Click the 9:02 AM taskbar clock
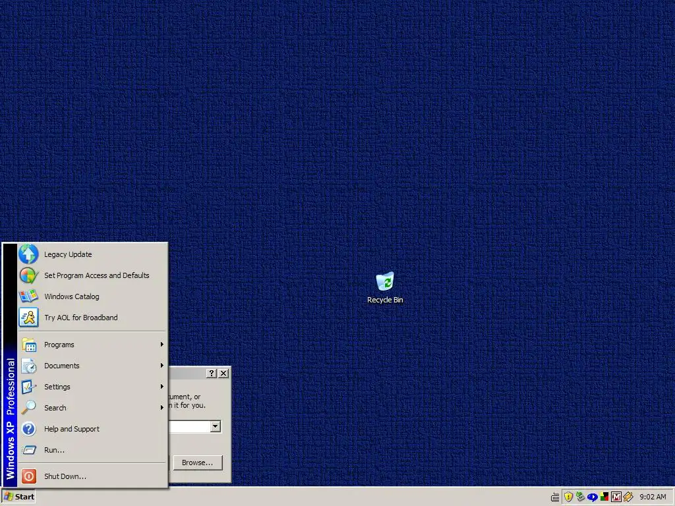 [653, 497]
